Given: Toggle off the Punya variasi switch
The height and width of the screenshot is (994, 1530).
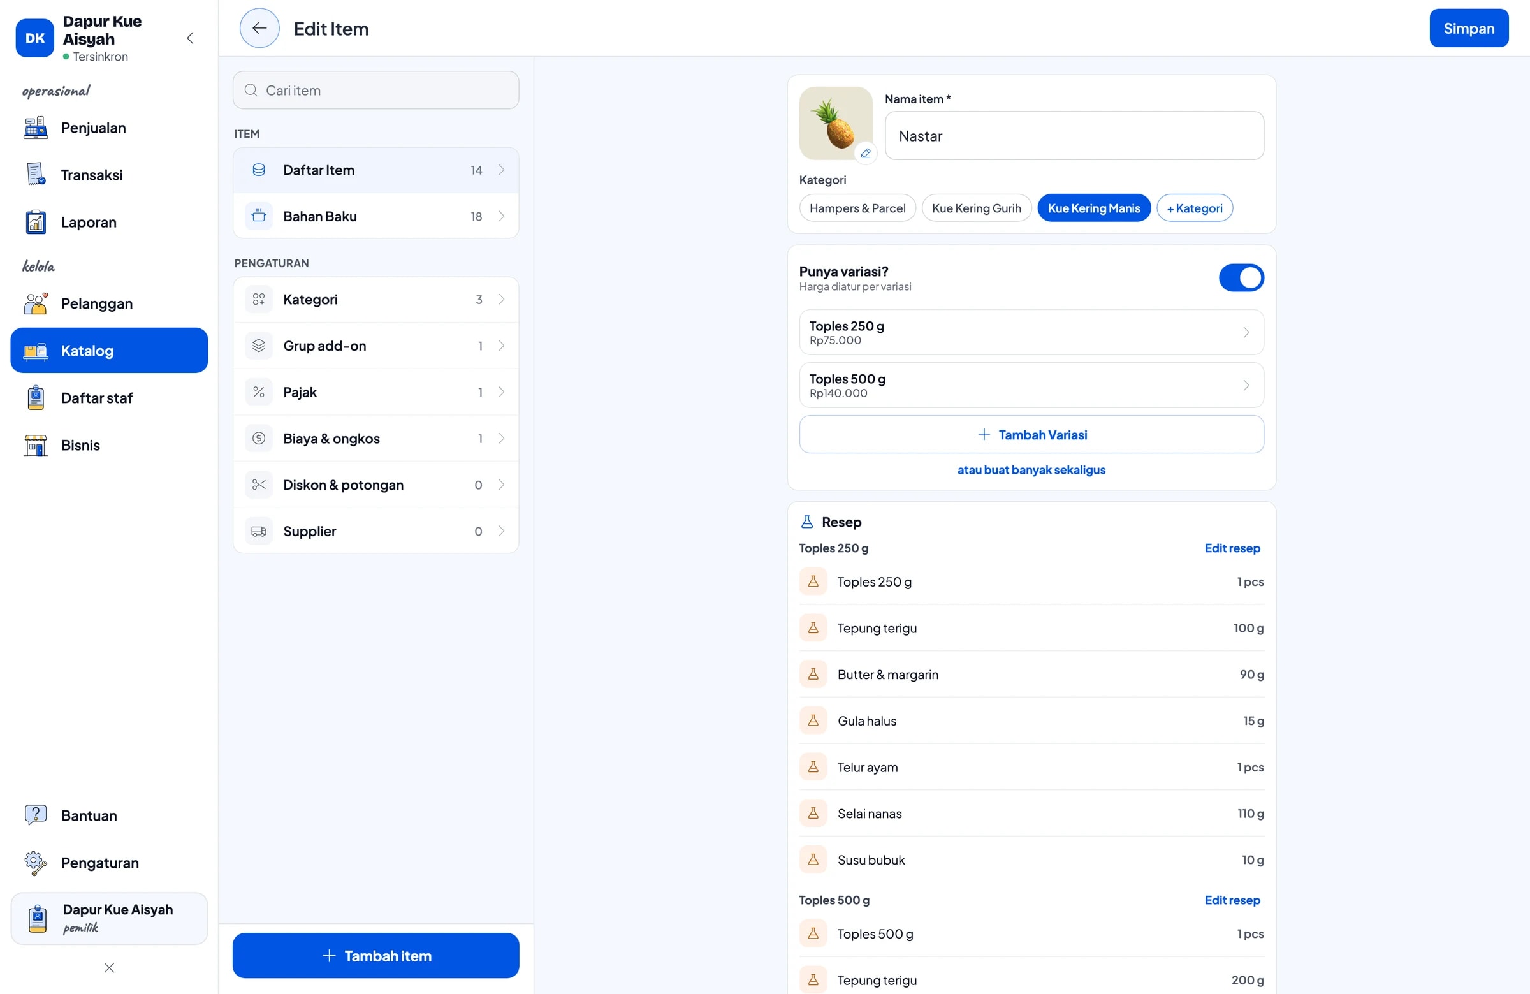Looking at the screenshot, I should (x=1241, y=278).
